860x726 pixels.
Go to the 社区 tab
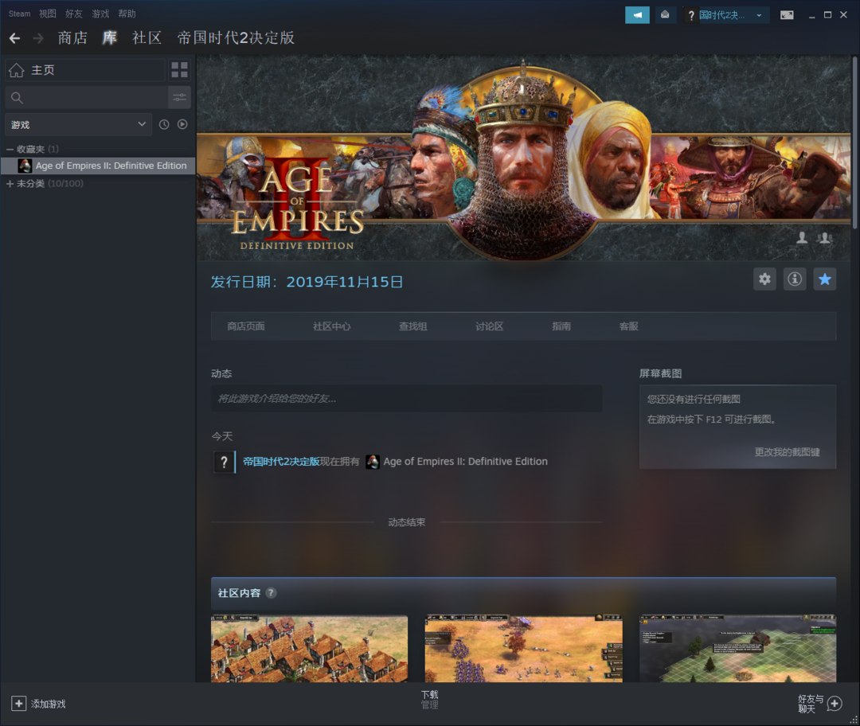[147, 38]
